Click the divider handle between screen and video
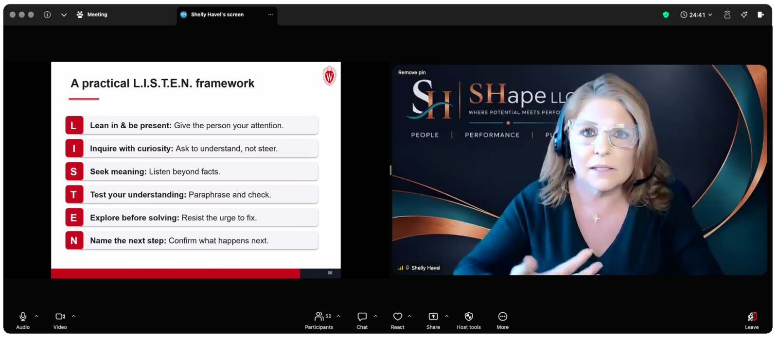Image resolution: width=778 pixels, height=339 pixels. pos(390,170)
